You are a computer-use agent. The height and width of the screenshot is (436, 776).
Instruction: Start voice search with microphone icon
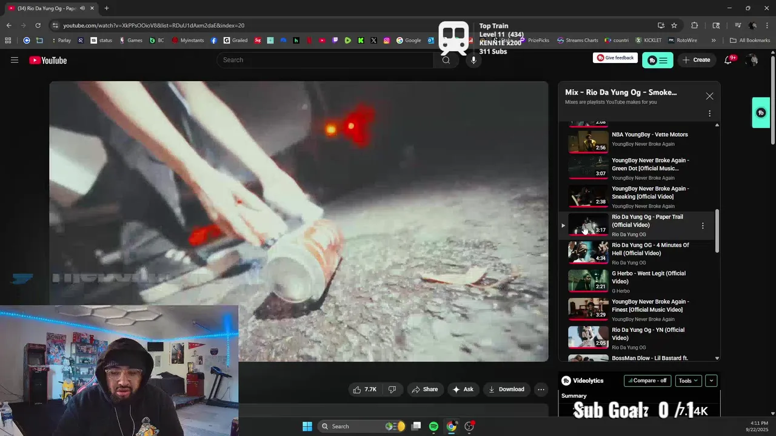473,60
